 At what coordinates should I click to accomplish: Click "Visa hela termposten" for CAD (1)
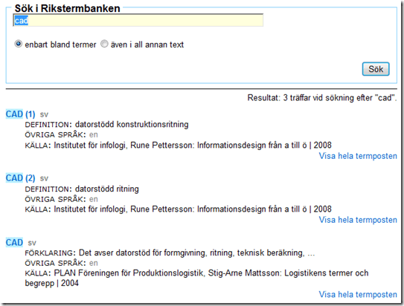tap(358, 156)
